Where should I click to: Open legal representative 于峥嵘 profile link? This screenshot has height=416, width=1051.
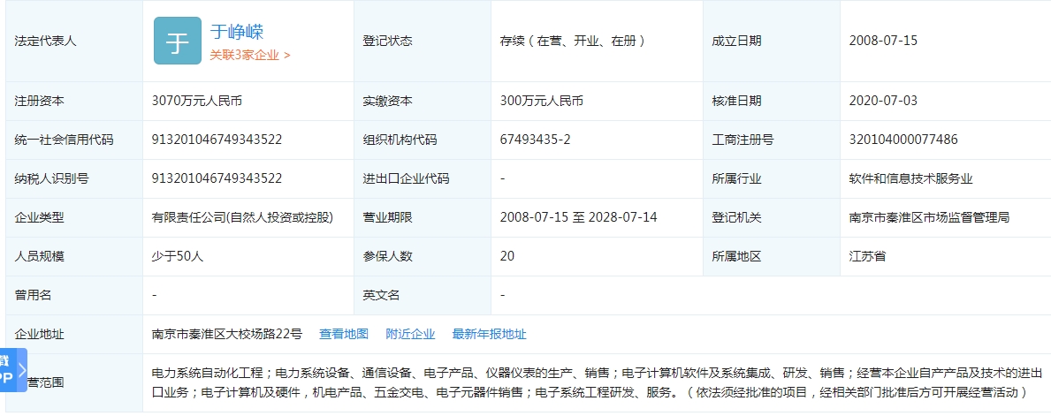click(237, 32)
